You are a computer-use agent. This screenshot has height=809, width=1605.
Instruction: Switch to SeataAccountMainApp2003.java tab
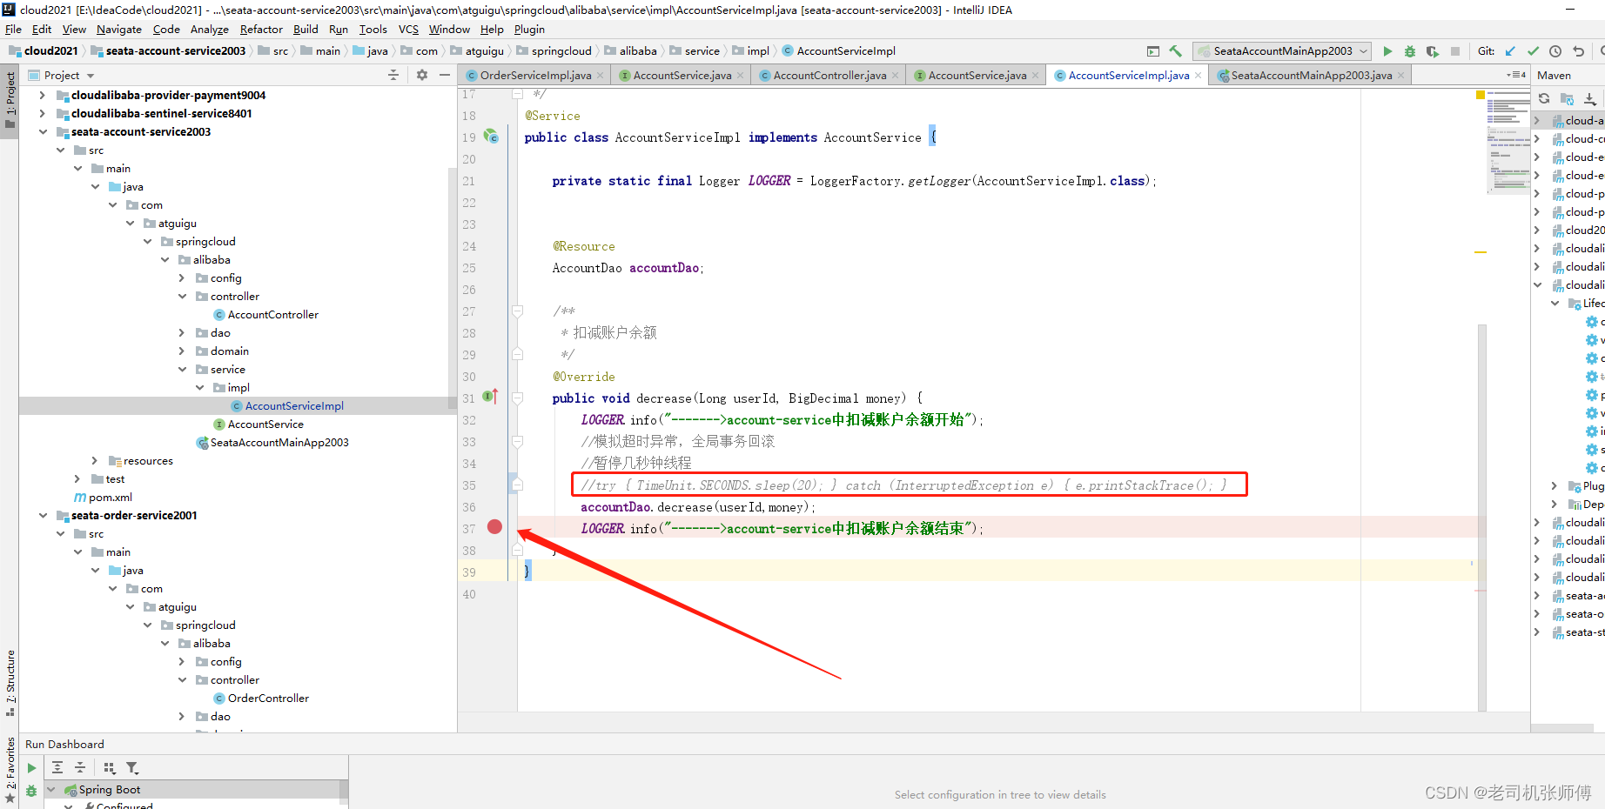(1311, 76)
